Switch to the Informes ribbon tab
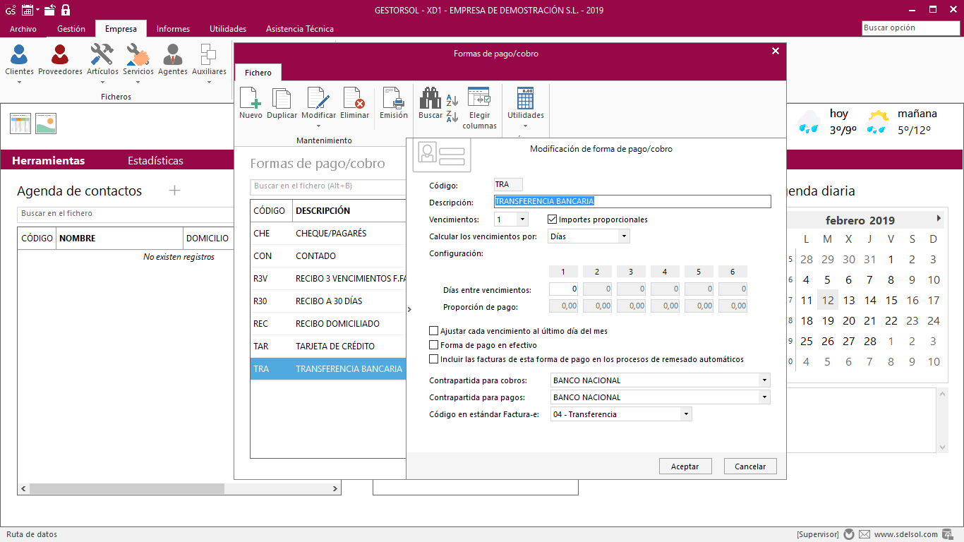Screen dimensions: 964x542 pyautogui.click(x=173, y=29)
